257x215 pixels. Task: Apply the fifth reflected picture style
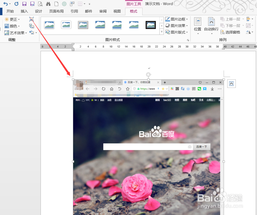(117, 25)
